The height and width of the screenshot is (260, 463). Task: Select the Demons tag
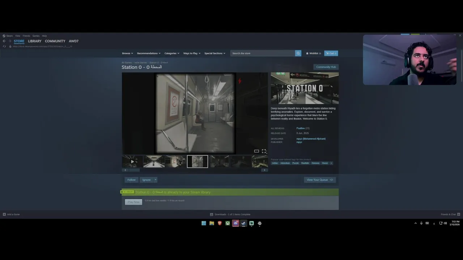[x=315, y=163]
